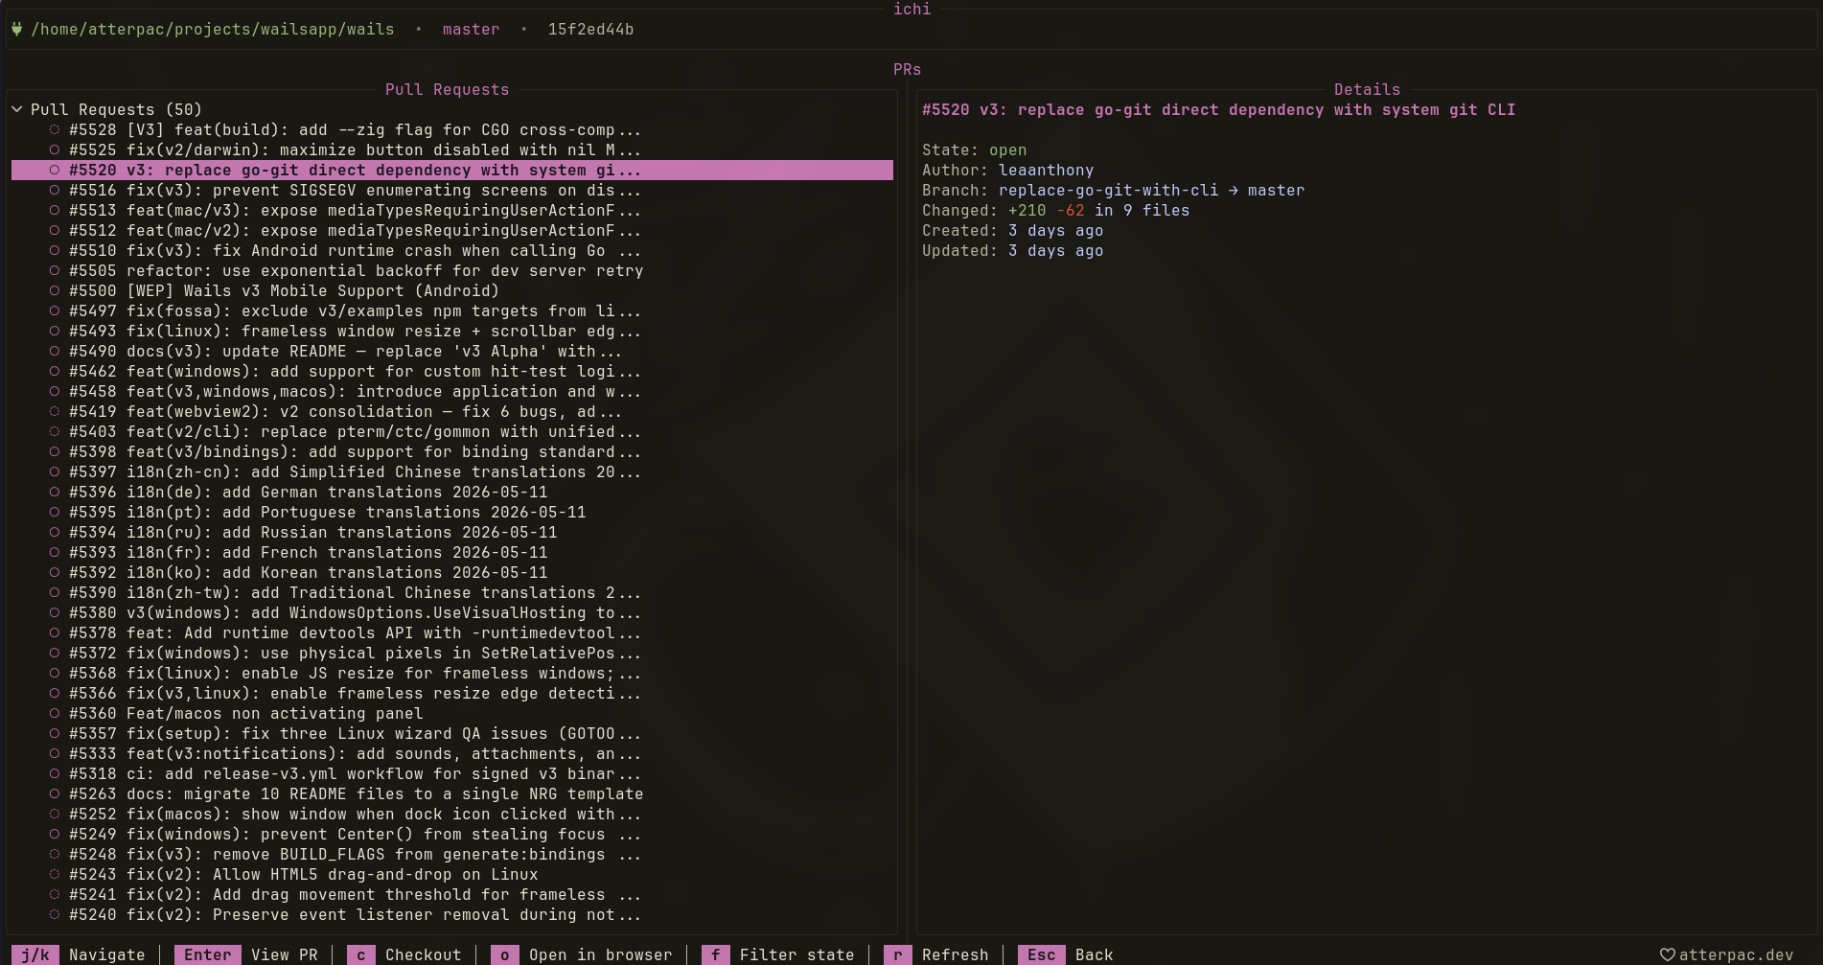
Task: Click the o Open in browser shortcut
Action: (581, 954)
